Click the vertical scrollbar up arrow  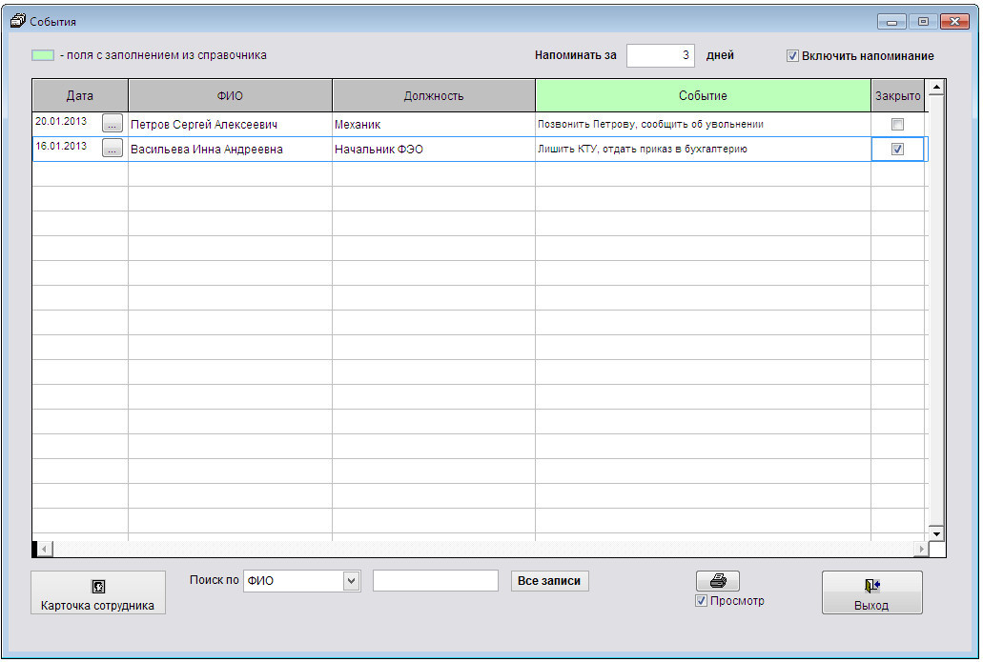point(936,87)
